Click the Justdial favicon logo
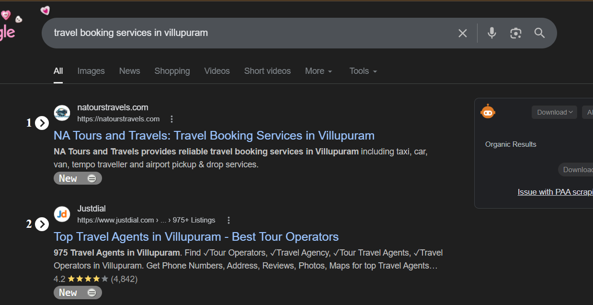 coord(62,214)
